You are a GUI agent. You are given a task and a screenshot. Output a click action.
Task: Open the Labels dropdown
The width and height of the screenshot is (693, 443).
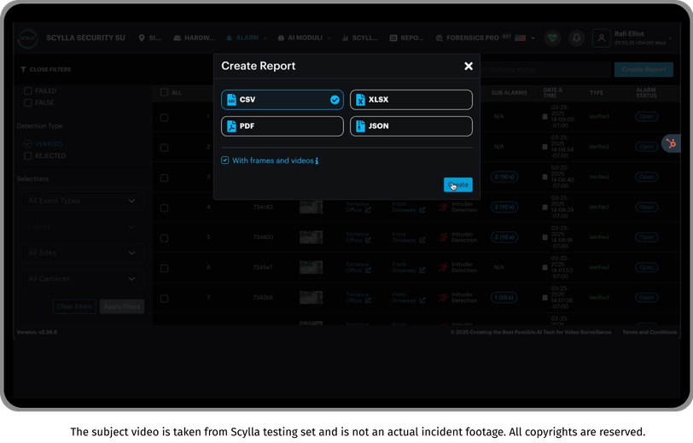[82, 227]
